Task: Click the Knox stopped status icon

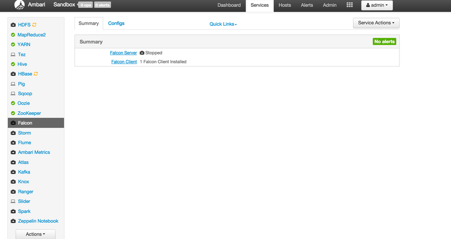Action: [x=13, y=182]
